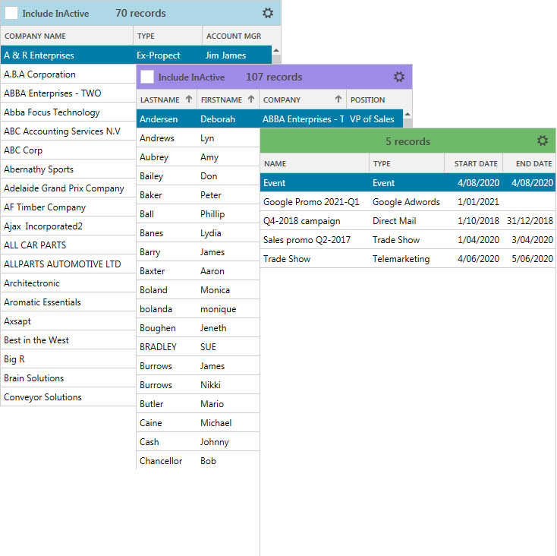Click the START DATE column header
The image size is (557, 556).
pos(476,163)
